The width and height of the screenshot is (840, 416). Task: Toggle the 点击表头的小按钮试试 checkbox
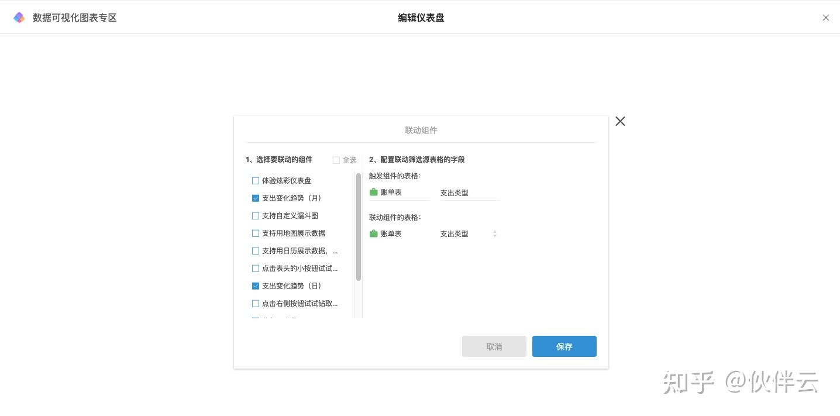pyautogui.click(x=256, y=269)
